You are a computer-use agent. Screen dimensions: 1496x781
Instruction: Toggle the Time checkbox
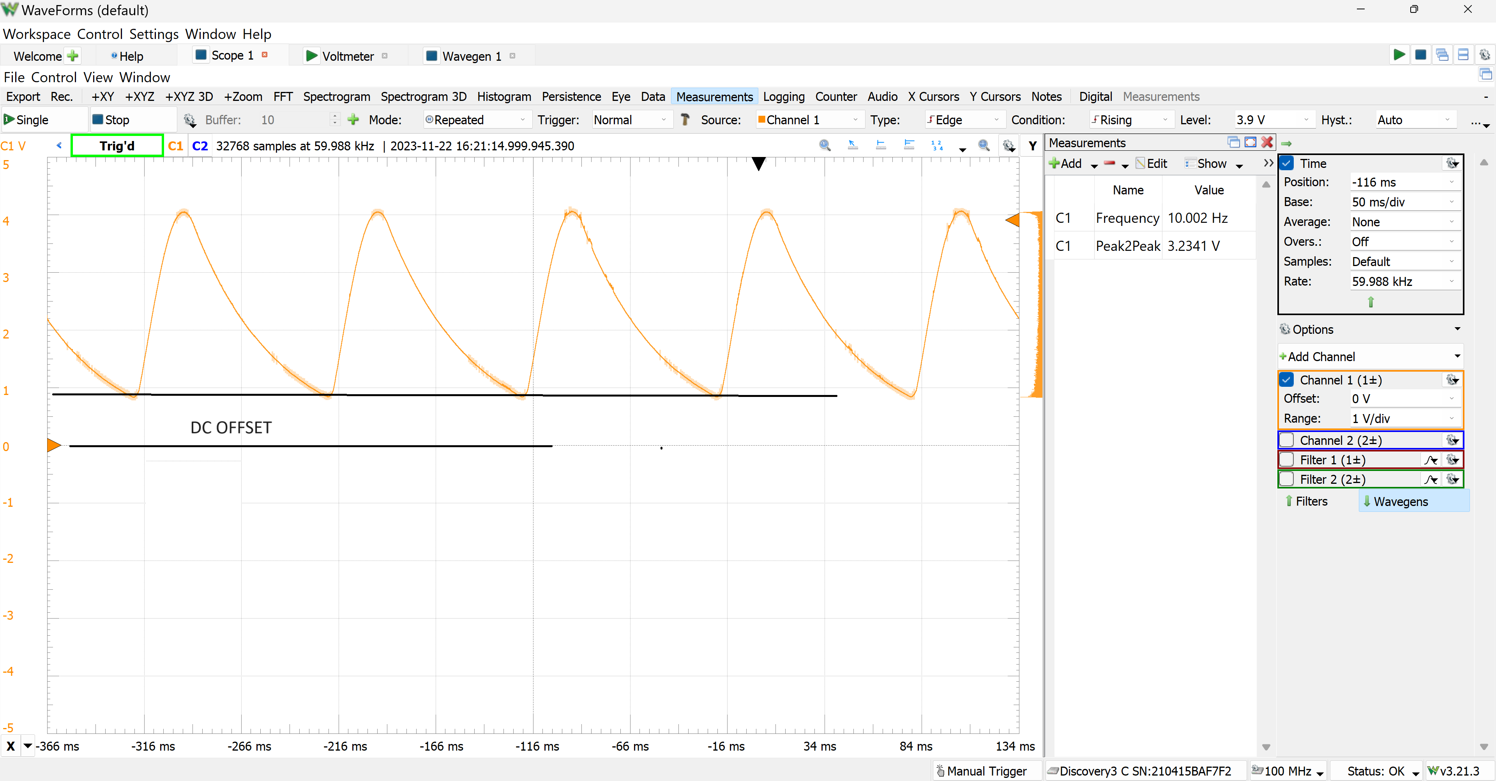tap(1287, 163)
